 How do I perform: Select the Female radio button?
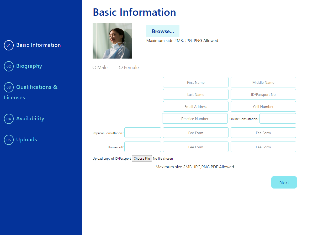click(121, 67)
